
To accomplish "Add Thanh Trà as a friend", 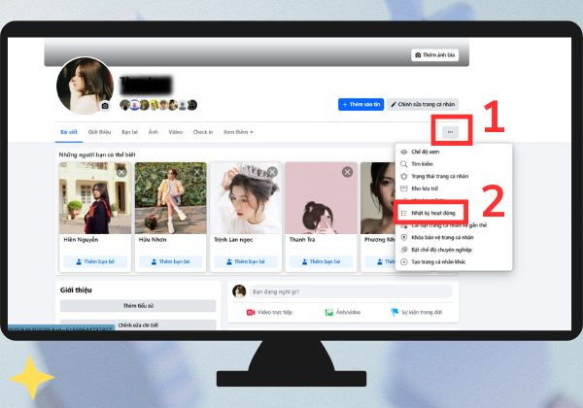I will 322,261.
